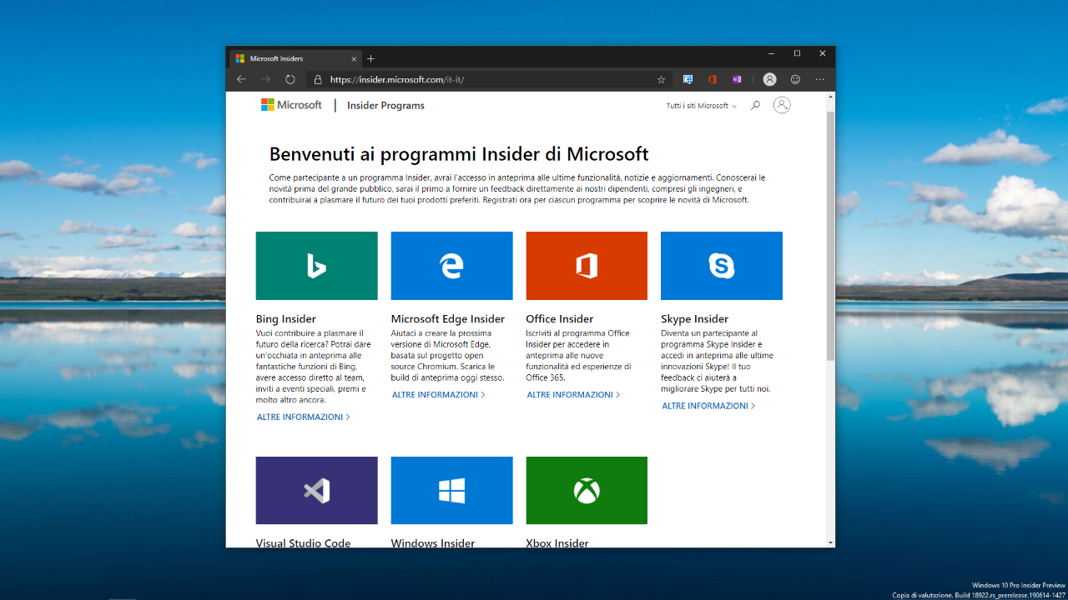This screenshot has width=1068, height=600.
Task: Click the browser forward arrow
Action: click(266, 79)
